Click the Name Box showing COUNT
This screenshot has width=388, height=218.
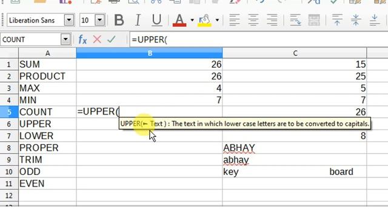pyautogui.click(x=31, y=39)
